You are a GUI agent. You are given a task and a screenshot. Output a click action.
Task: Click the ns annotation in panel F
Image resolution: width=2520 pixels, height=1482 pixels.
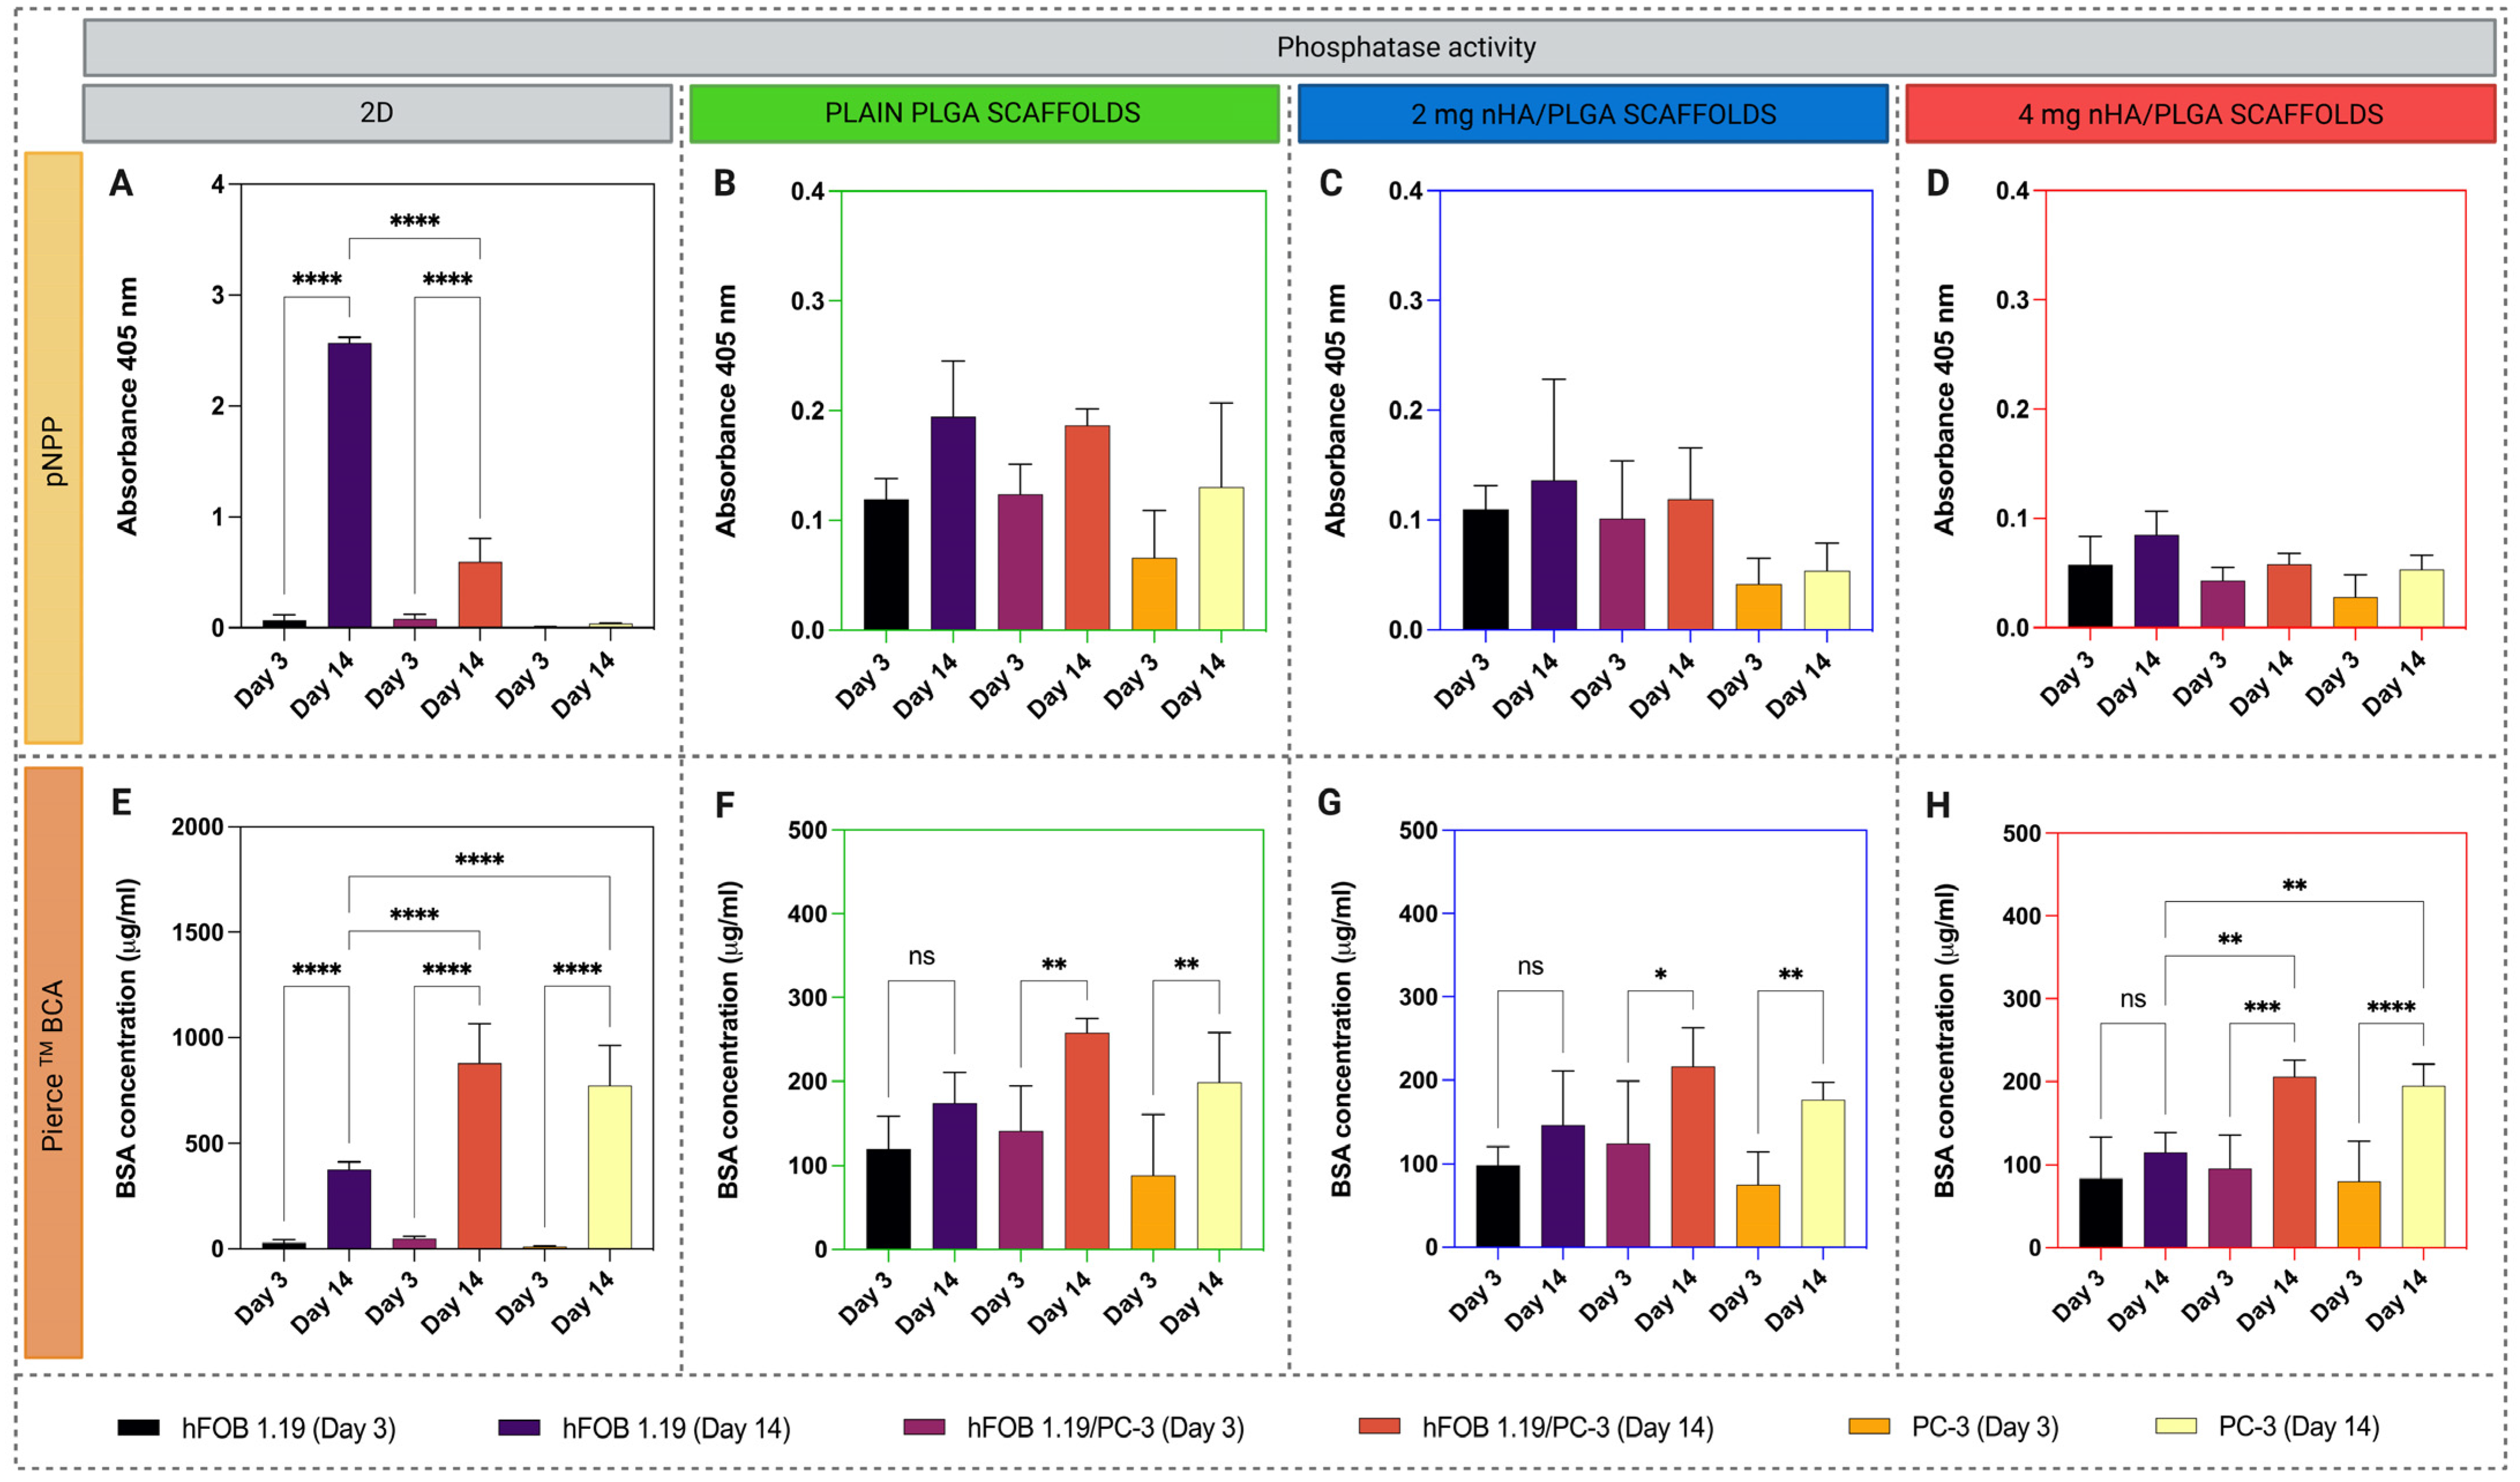[x=921, y=957]
